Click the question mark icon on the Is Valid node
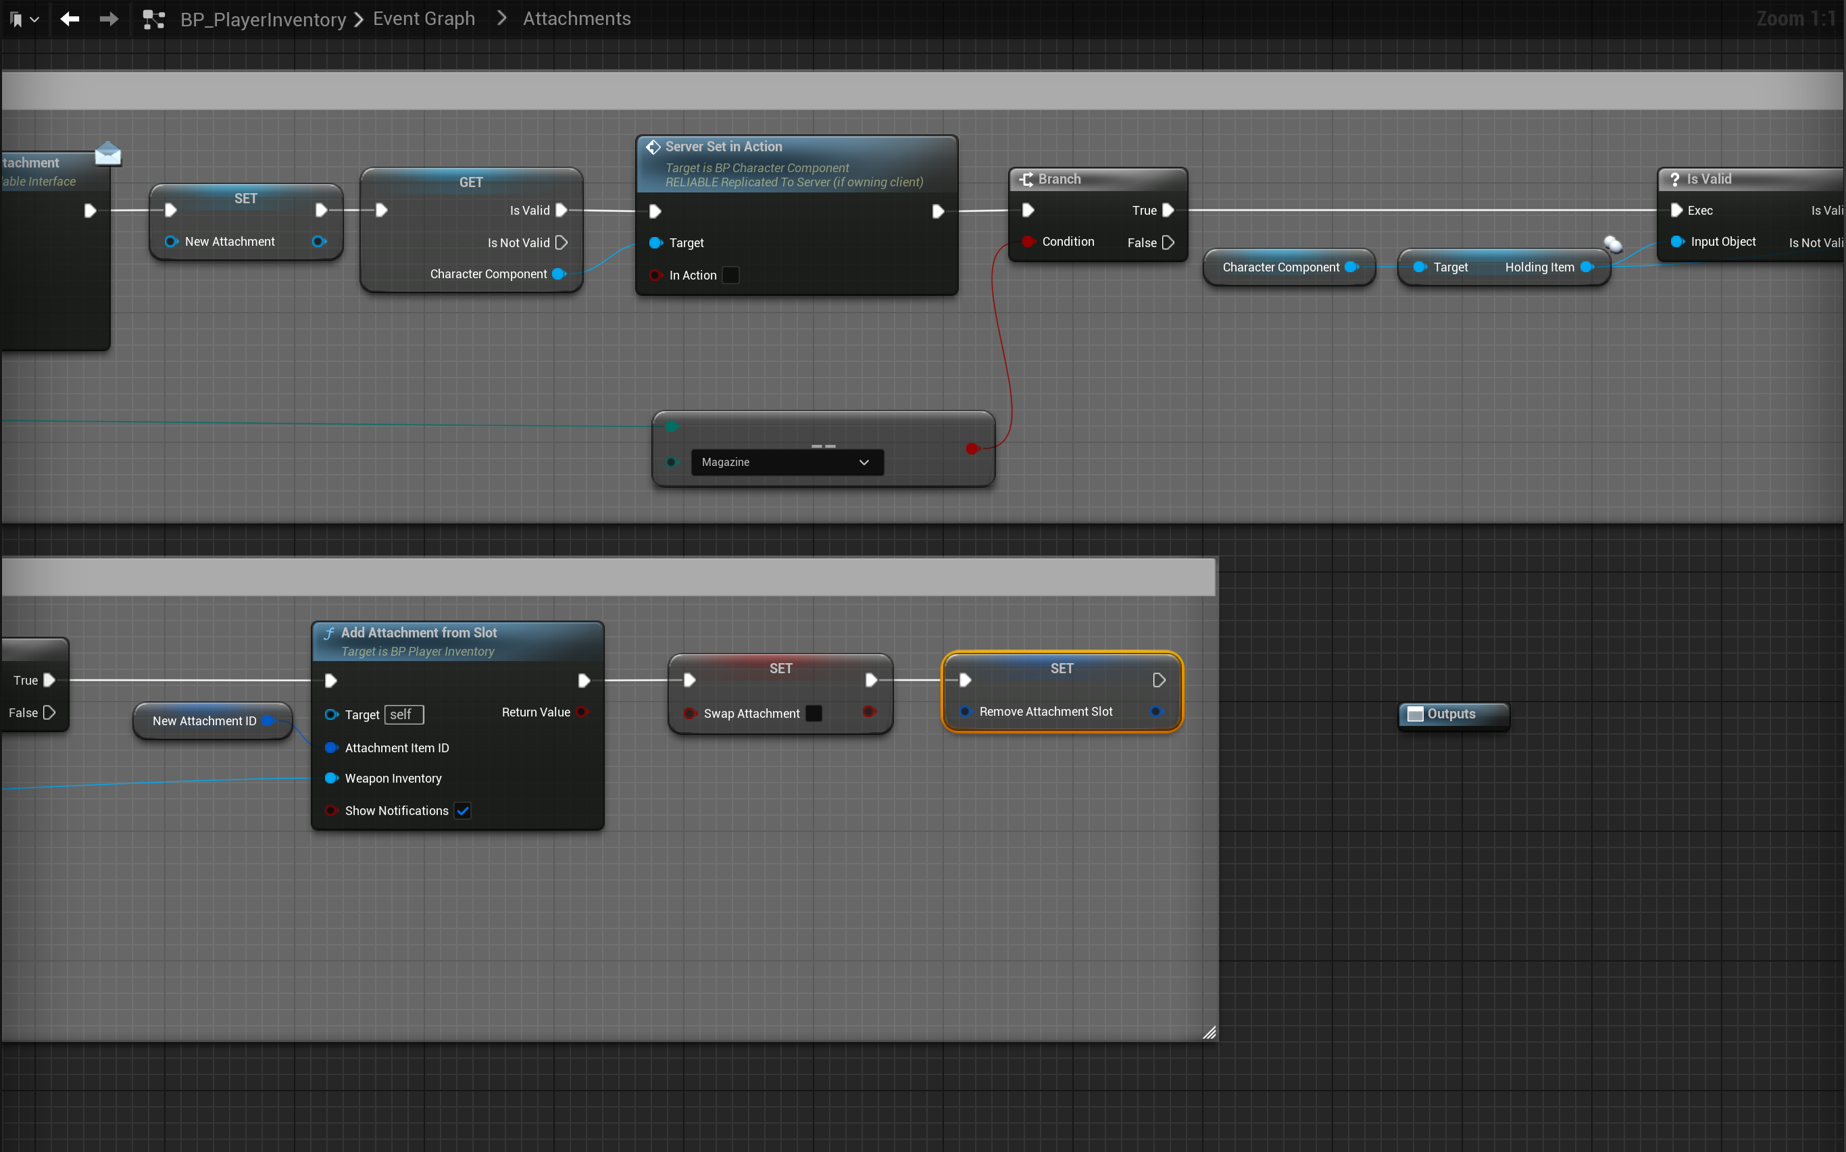 click(x=1675, y=178)
